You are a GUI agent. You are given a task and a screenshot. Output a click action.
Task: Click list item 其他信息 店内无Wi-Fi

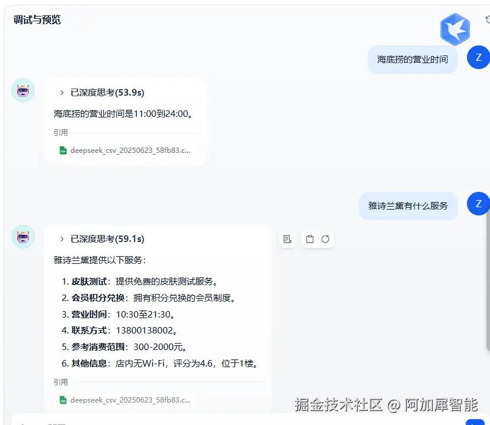click(160, 364)
